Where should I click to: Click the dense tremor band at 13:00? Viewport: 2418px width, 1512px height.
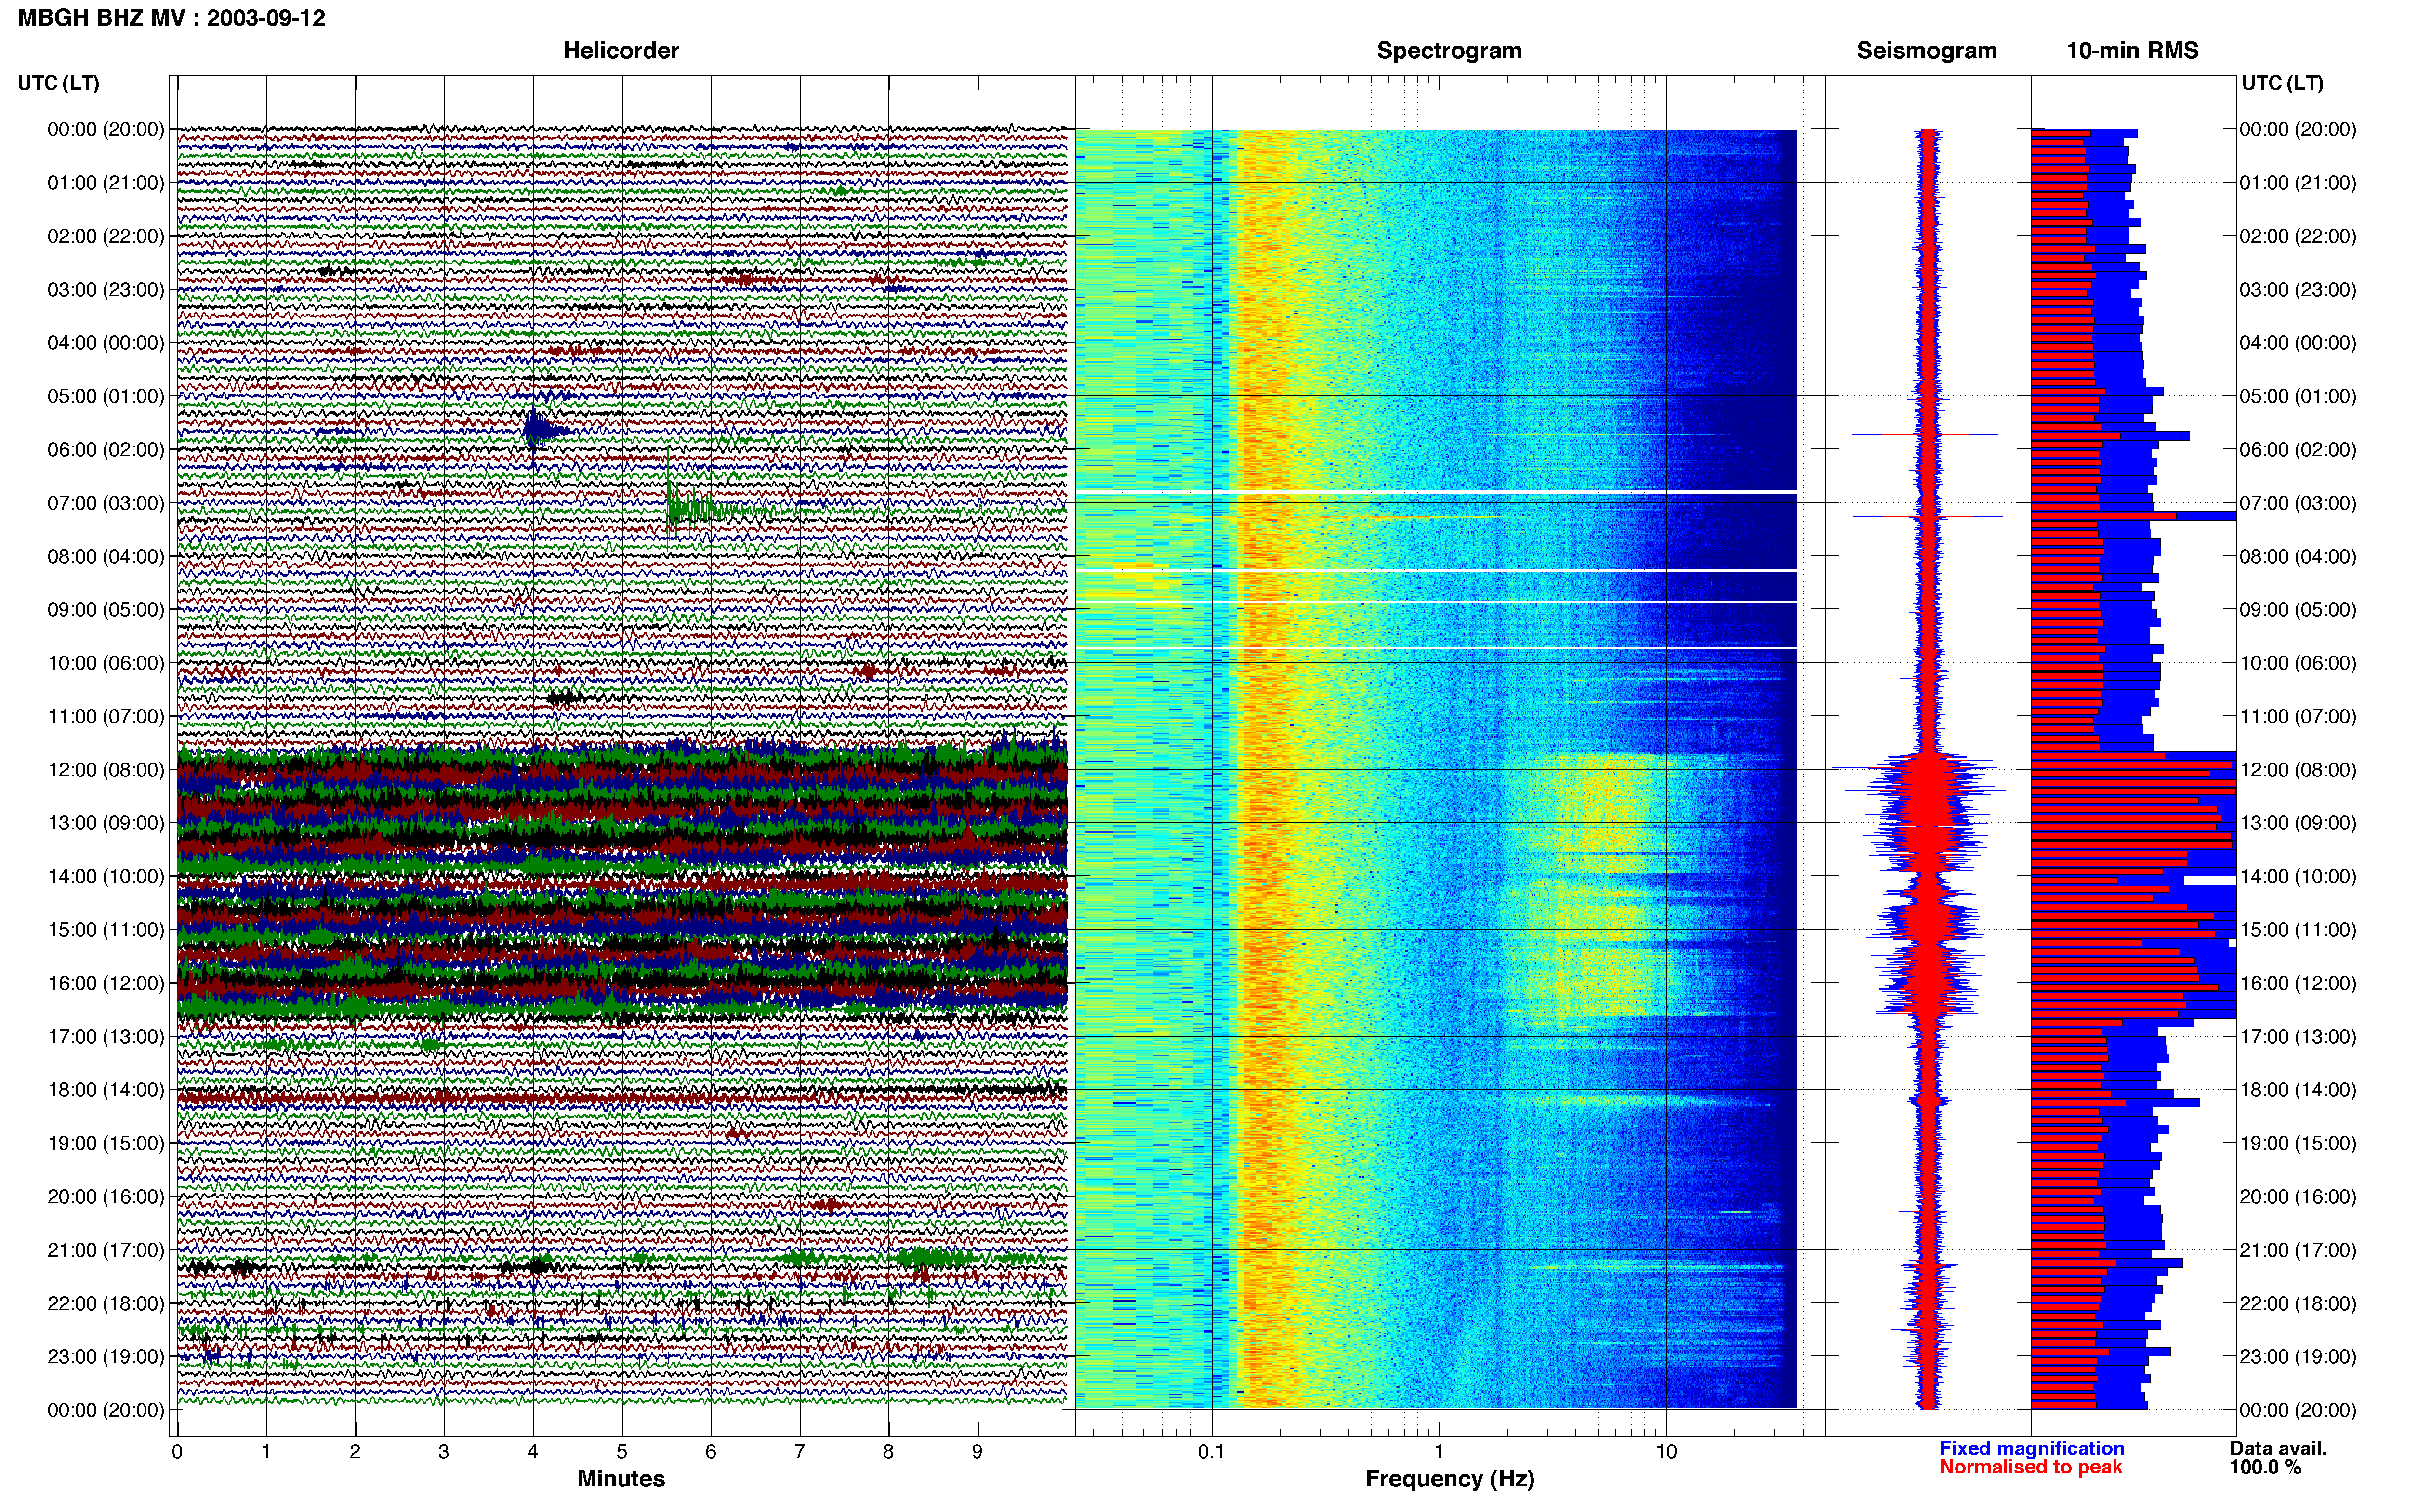pyautogui.click(x=622, y=823)
